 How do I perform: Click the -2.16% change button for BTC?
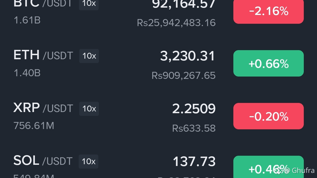coord(269,11)
